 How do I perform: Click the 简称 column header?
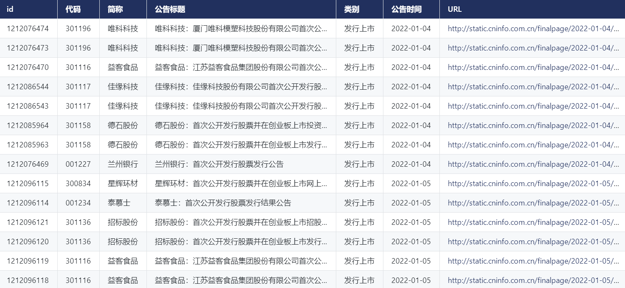123,9
